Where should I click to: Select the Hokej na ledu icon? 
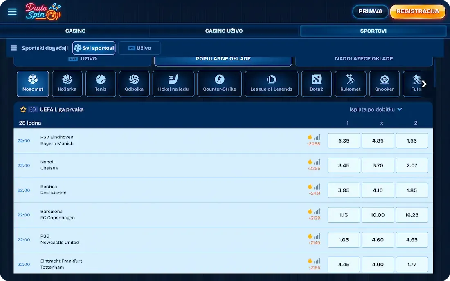(173, 84)
